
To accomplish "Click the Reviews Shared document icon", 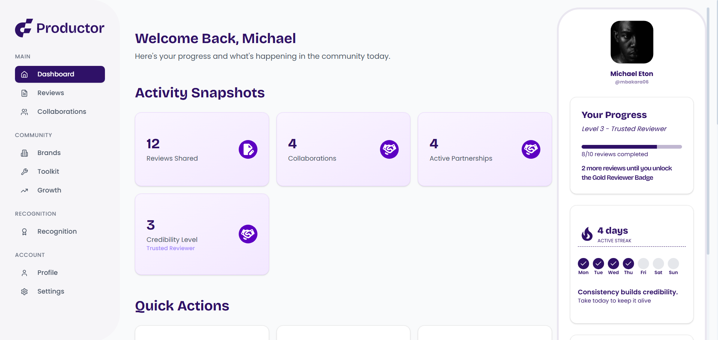I will pos(248,149).
